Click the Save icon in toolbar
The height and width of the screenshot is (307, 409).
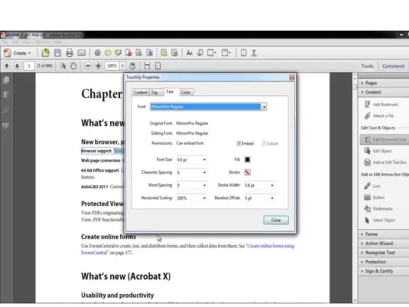(57, 53)
